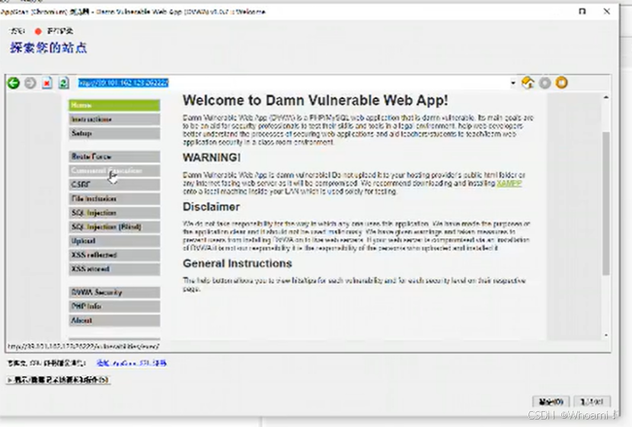The image size is (632, 427).
Task: Open the DVWA Security page
Action: point(114,292)
